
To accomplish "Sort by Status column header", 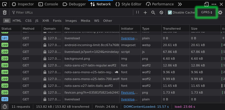I will click(x=11, y=29).
